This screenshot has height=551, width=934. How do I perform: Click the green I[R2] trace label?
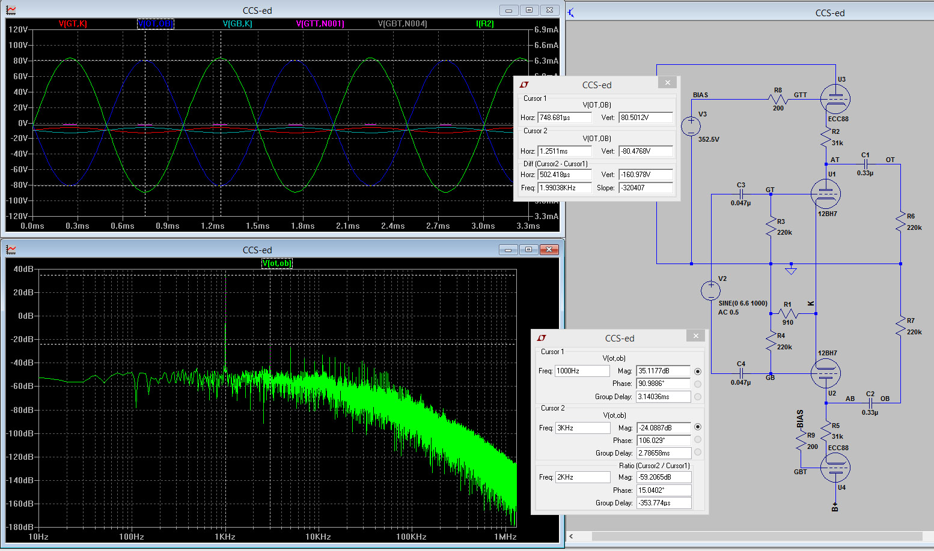[484, 23]
